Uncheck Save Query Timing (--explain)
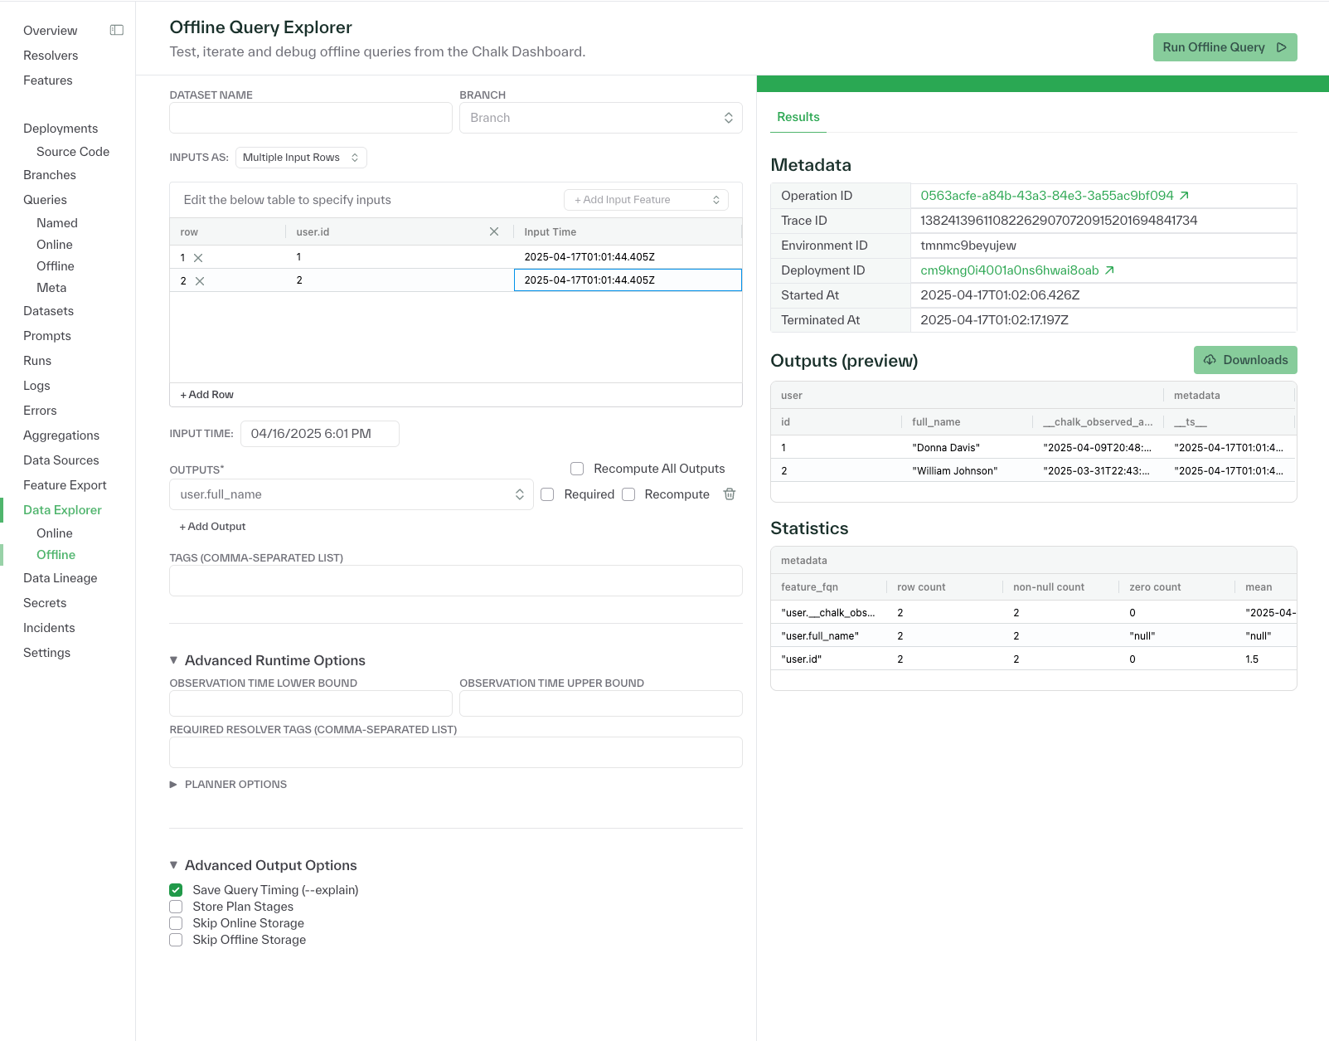This screenshot has height=1041, width=1329. click(176, 889)
